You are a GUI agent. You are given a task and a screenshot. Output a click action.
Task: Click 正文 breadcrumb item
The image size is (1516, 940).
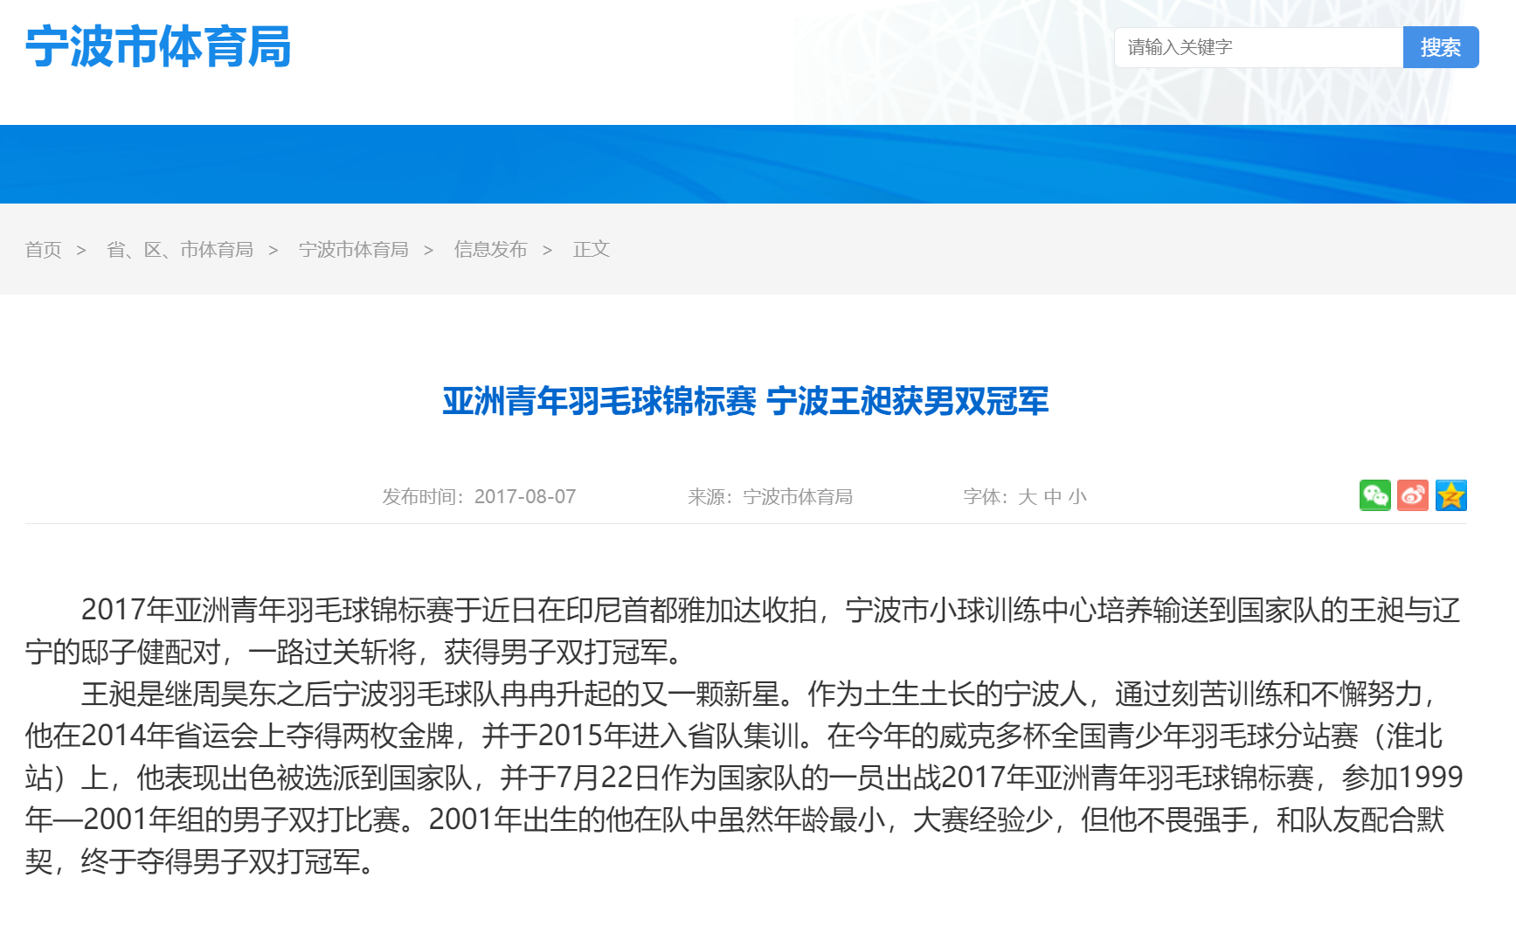[591, 250]
